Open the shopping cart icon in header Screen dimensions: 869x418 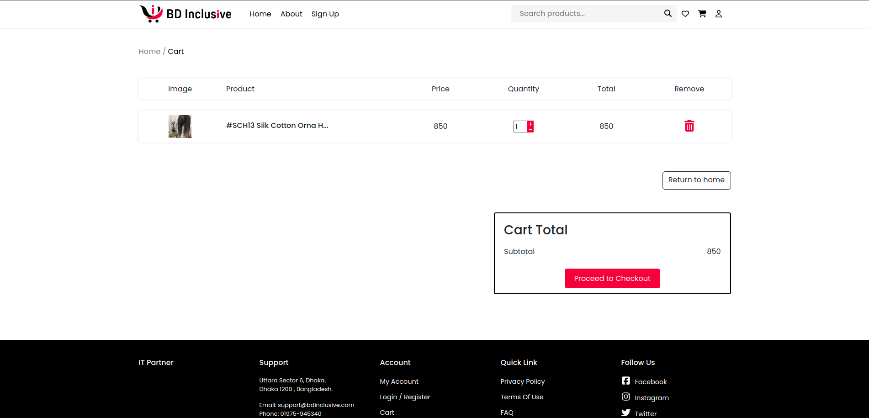pos(702,14)
